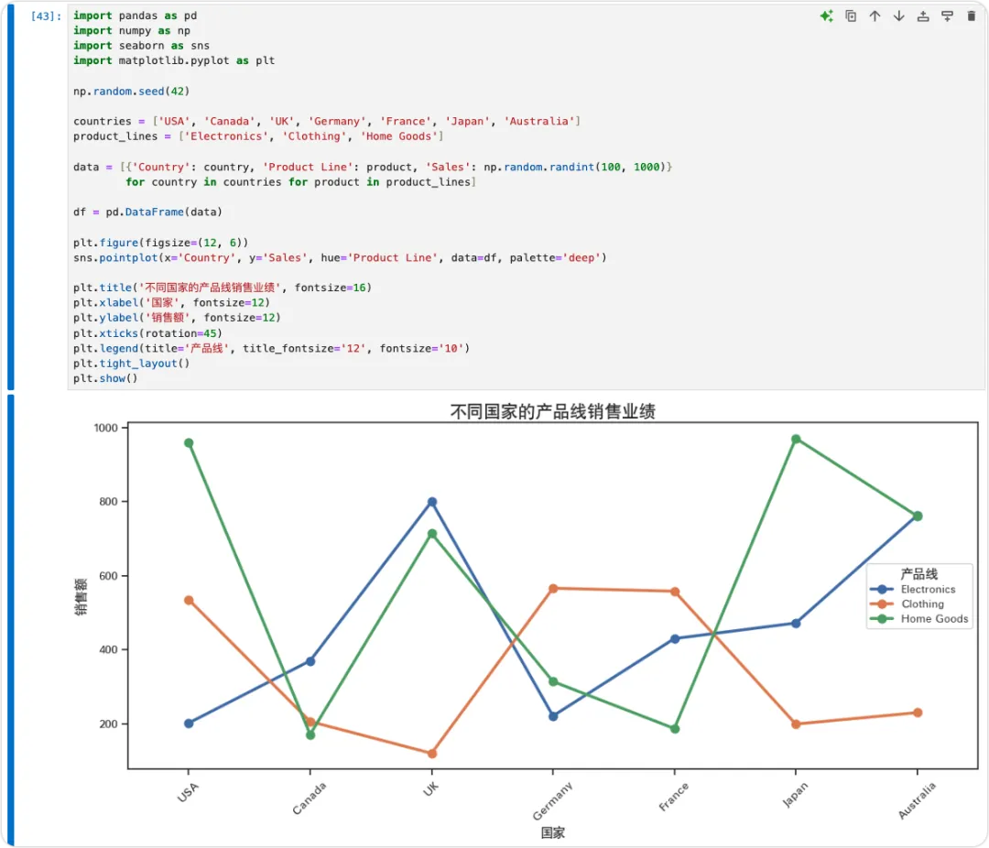Click the Japan x-axis tick label
The width and height of the screenshot is (989, 848).
point(795,794)
